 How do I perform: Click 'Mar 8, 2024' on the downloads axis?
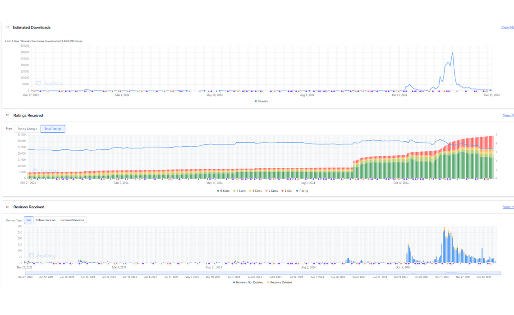[122, 95]
